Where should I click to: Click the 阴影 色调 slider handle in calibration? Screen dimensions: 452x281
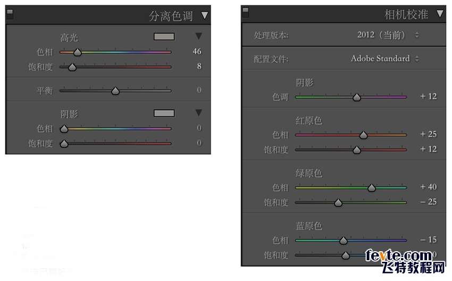357,97
